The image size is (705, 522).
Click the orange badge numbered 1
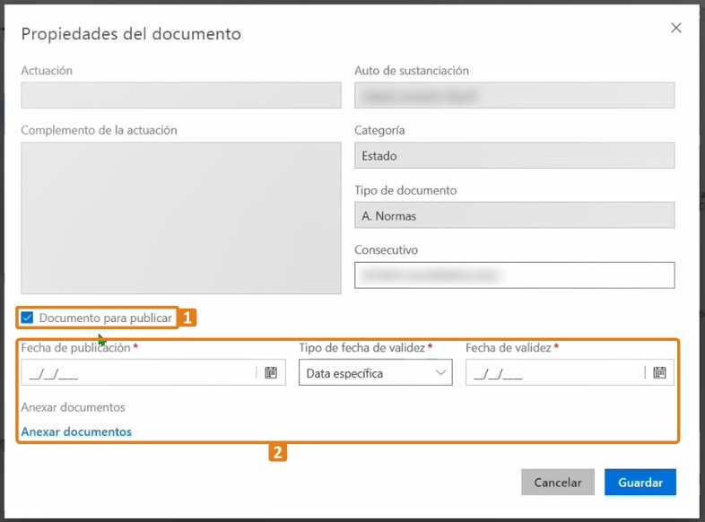(187, 318)
